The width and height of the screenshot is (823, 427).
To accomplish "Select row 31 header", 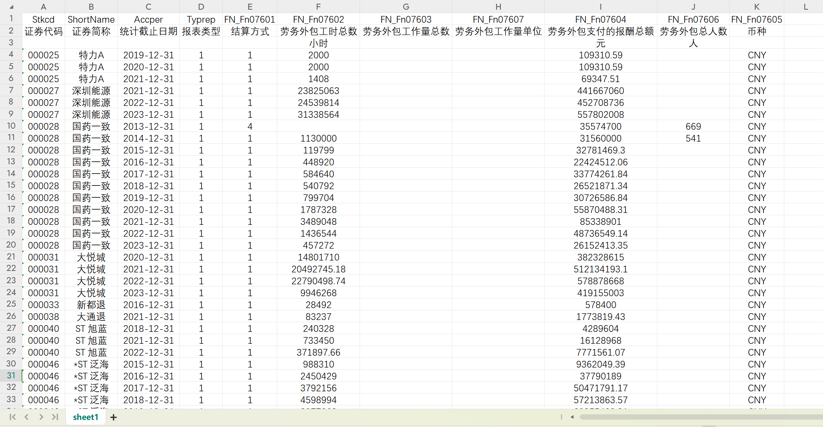I will tap(11, 376).
